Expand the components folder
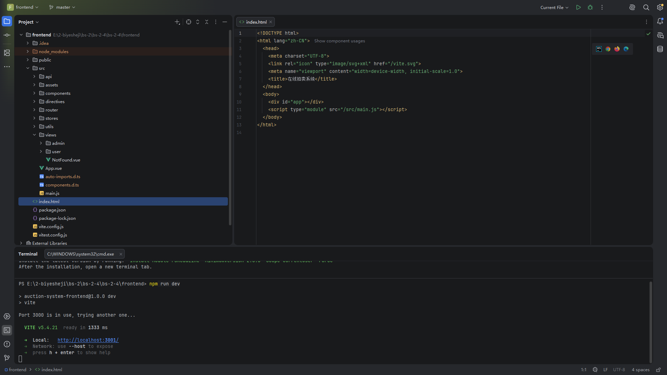The width and height of the screenshot is (667, 375). click(34, 93)
